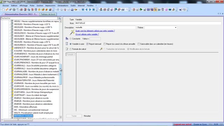Click the icon beside Variable à saisir row

(x=67, y=44)
